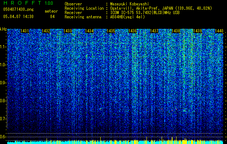Click the 1432 time marker

click(46, 31)
